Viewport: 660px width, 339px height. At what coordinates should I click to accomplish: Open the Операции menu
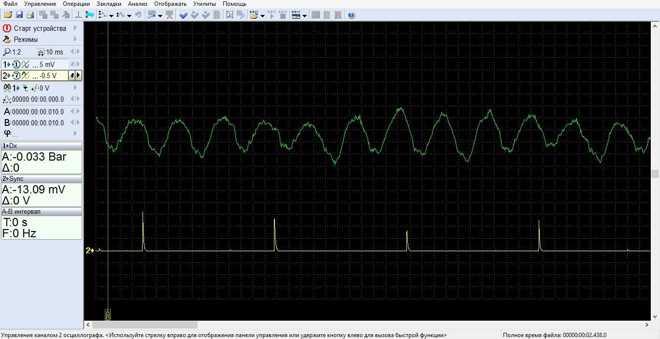click(76, 4)
